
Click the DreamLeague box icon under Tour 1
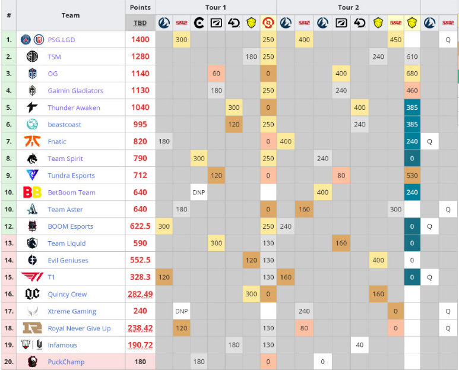(216, 23)
